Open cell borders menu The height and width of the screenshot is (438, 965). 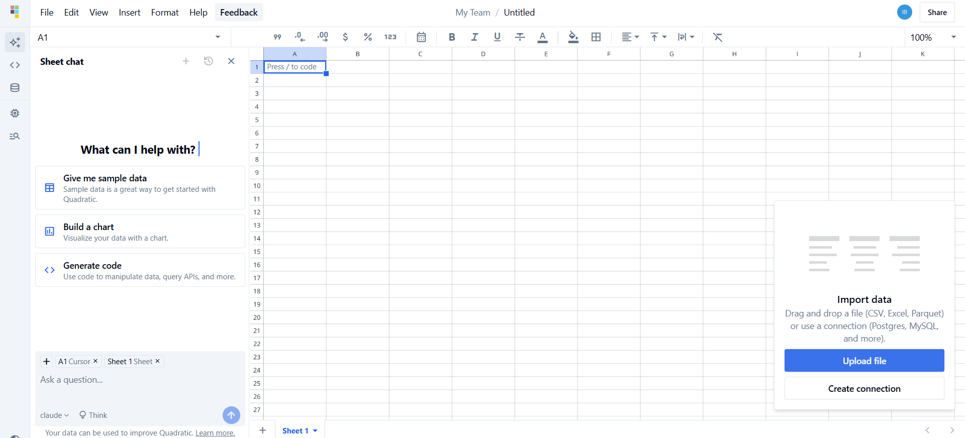[x=596, y=37]
